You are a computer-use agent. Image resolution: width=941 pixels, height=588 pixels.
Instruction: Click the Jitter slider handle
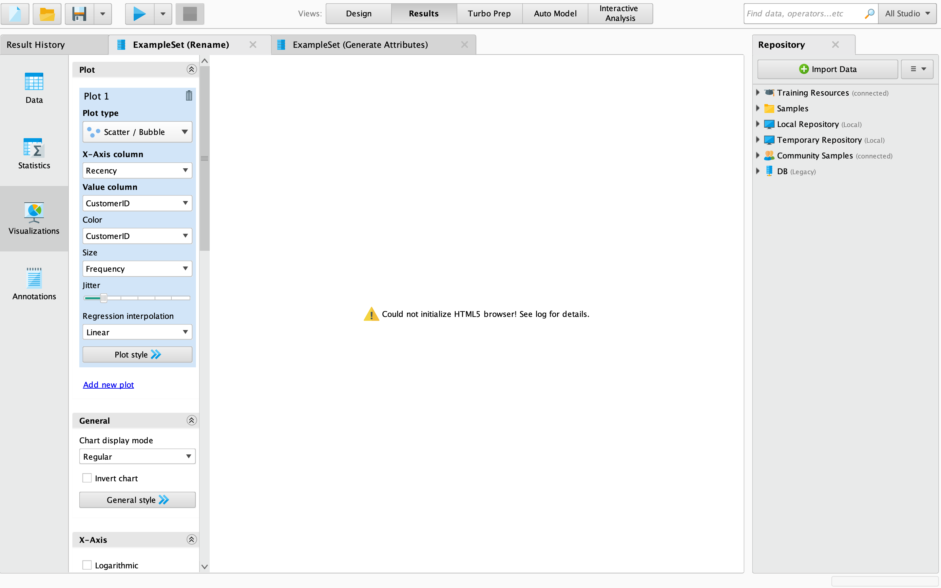pyautogui.click(x=104, y=298)
